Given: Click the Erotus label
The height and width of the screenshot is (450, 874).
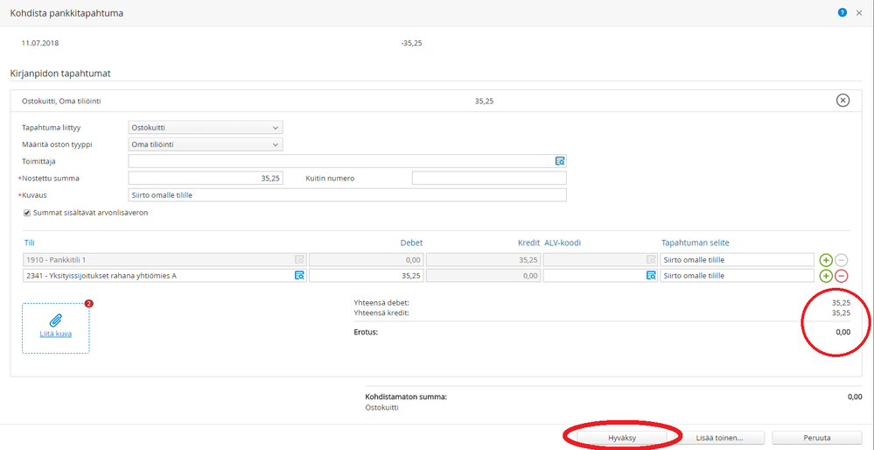Looking at the screenshot, I should pyautogui.click(x=366, y=333).
